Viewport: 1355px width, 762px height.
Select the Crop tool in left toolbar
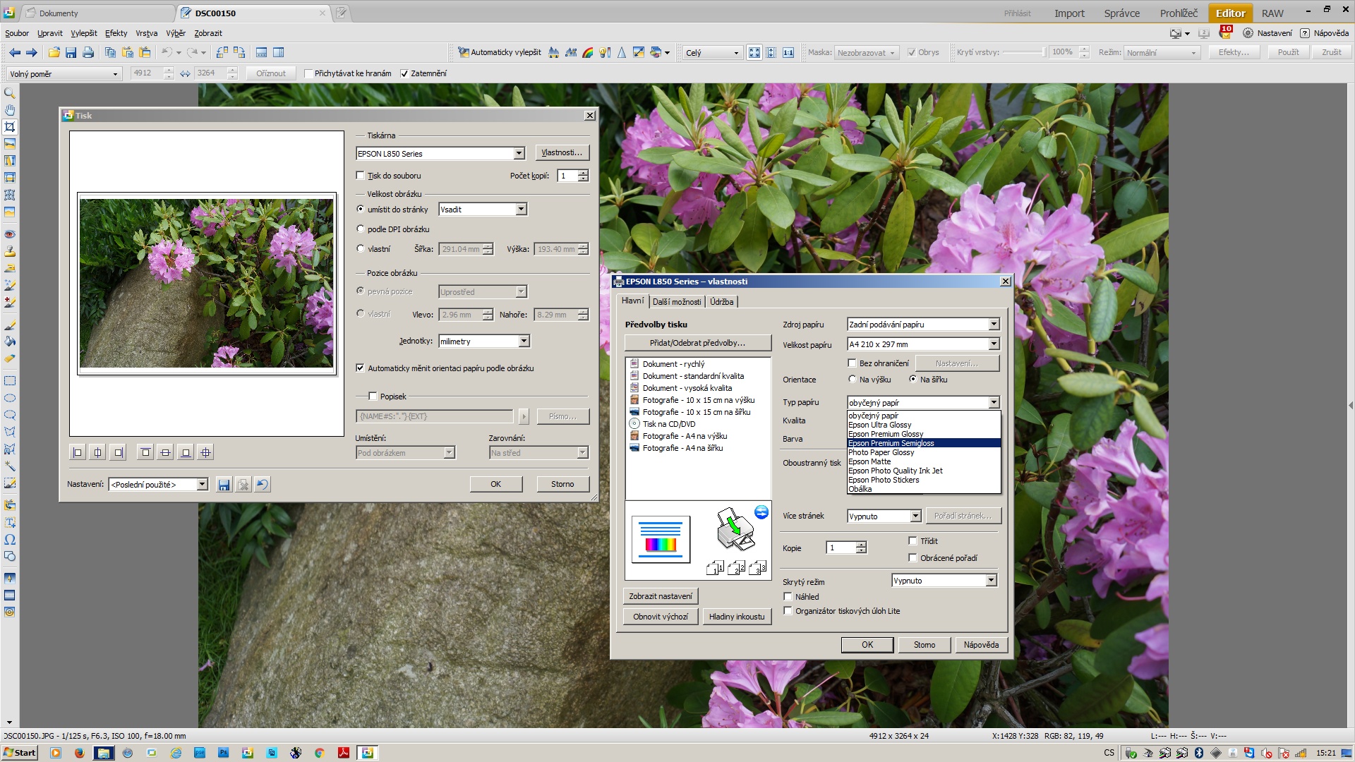click(x=10, y=127)
